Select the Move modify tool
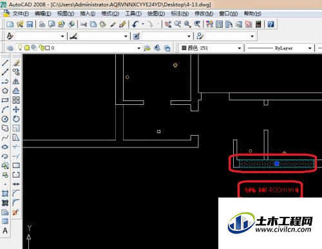The image size is (322, 249). [16, 109]
